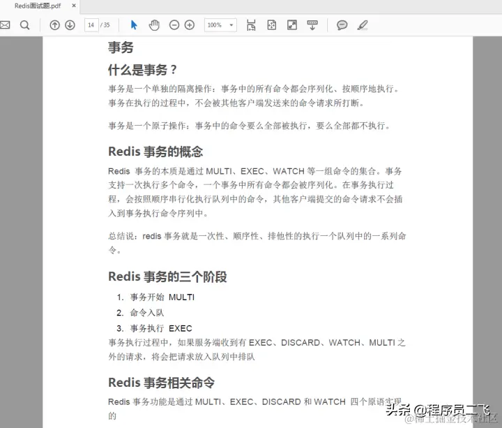Go to previous page with up arrow
This screenshot has height=428, width=502.
55,25
